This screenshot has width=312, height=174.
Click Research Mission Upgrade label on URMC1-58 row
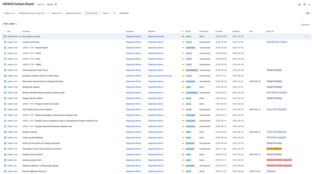(x=279, y=166)
